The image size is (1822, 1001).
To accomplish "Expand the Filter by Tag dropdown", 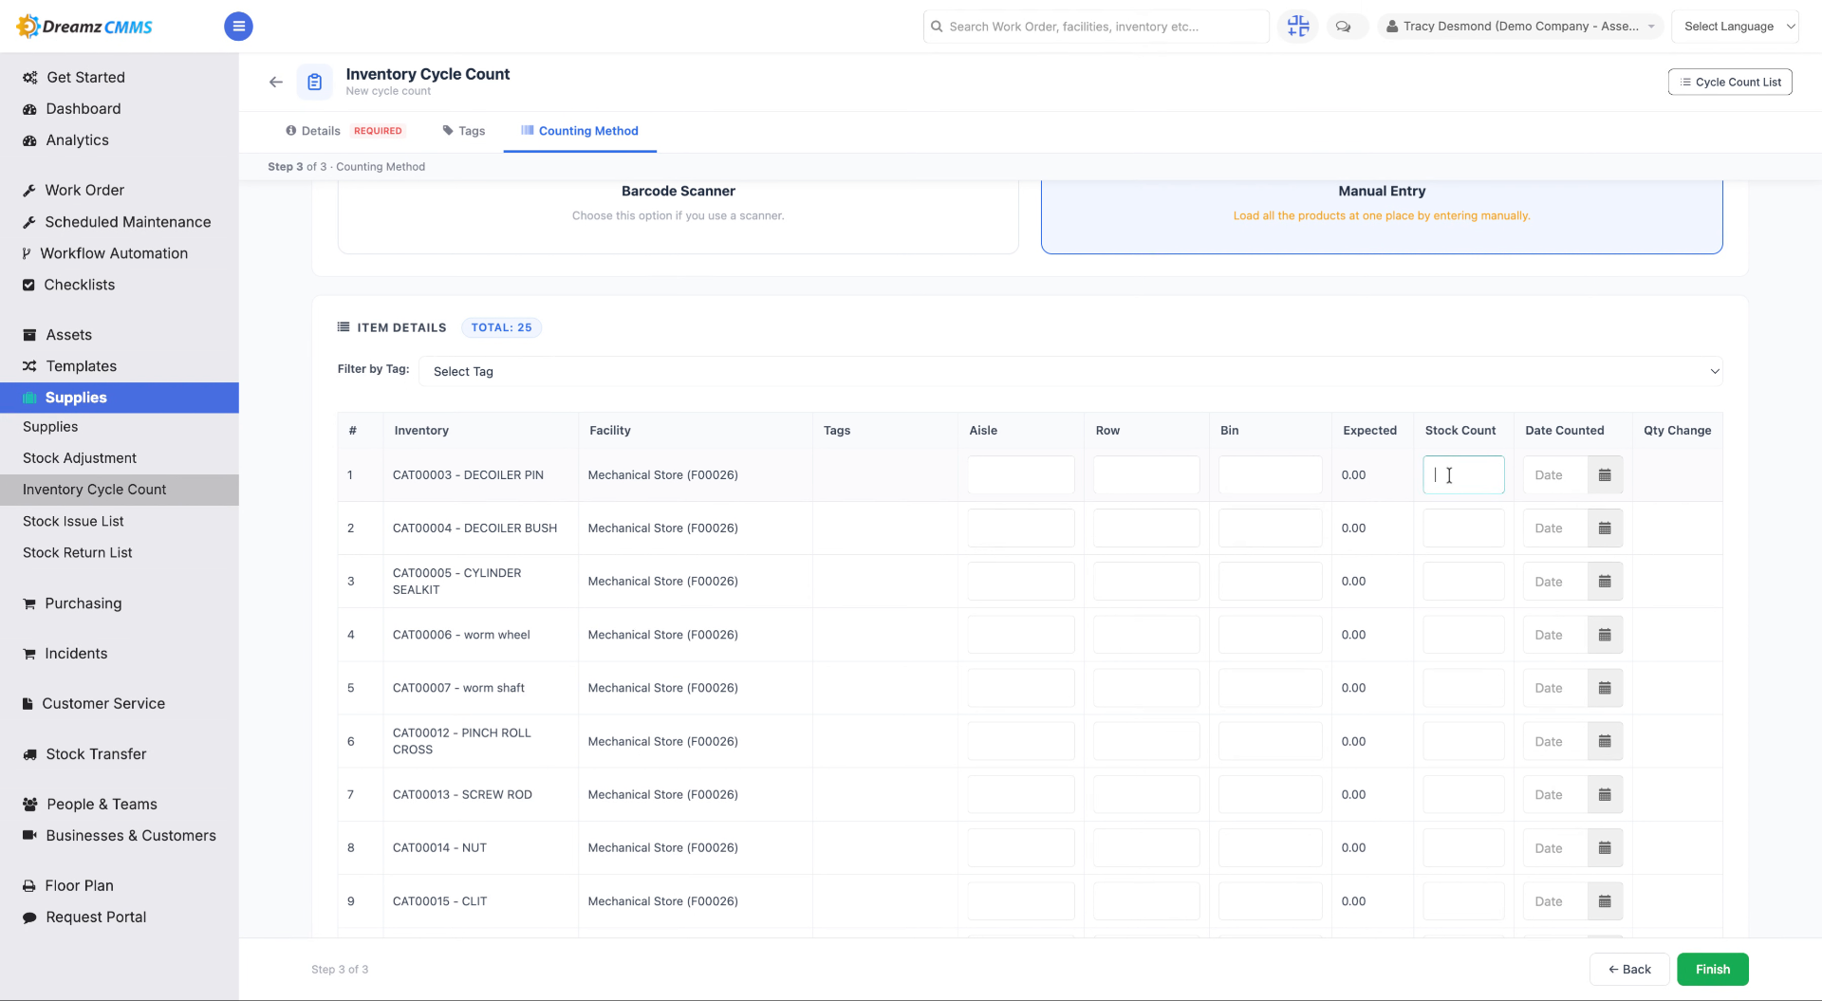I will pos(1070,371).
